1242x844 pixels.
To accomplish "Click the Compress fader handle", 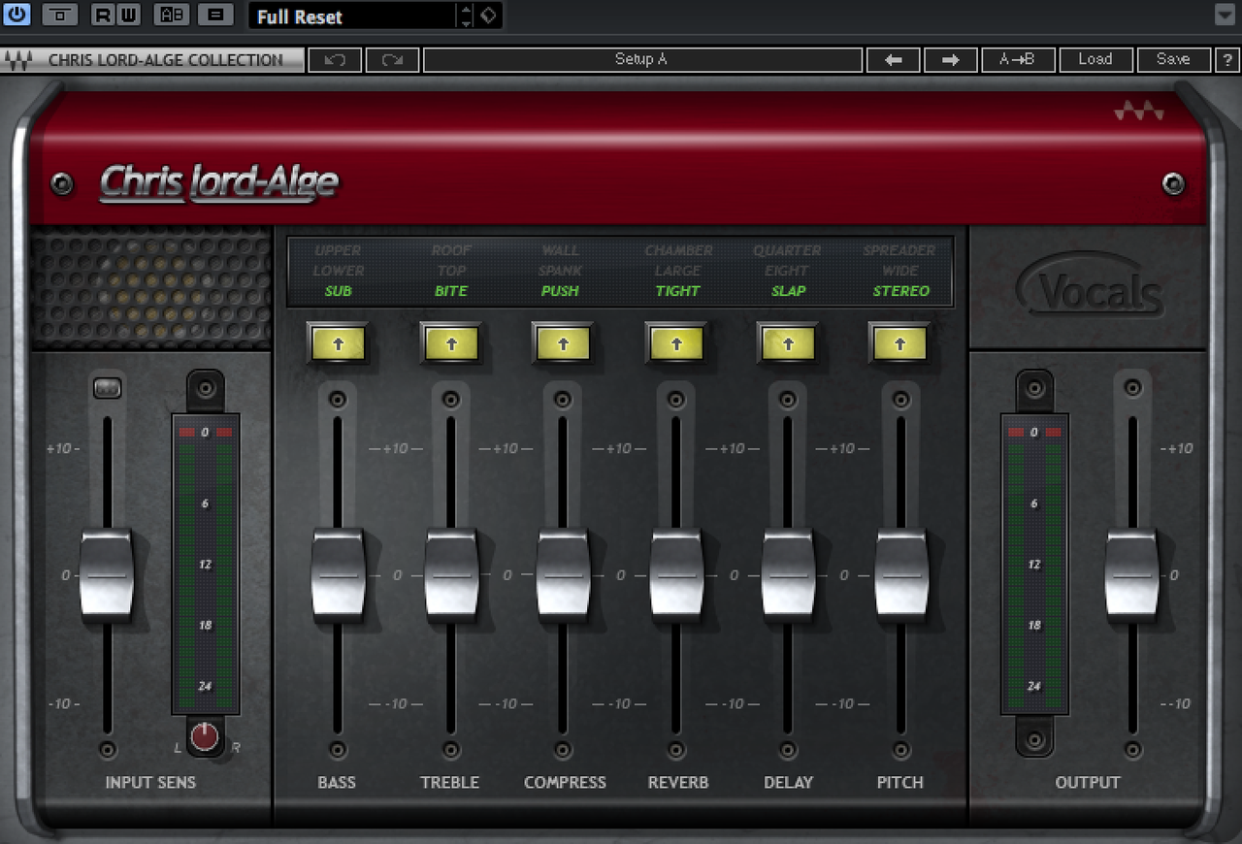I will tap(564, 574).
